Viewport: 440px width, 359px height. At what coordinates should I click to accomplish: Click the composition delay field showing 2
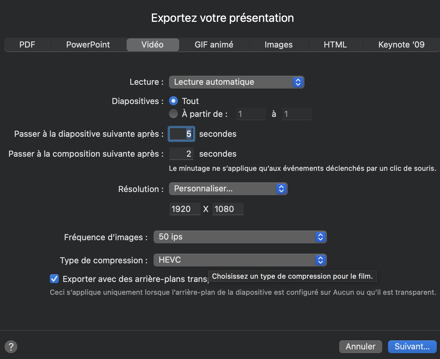(x=181, y=154)
